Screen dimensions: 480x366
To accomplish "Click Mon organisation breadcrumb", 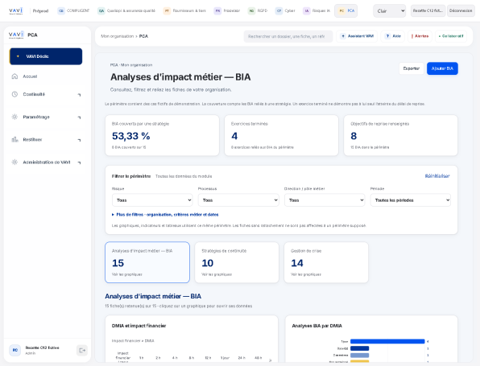I will 118,36.
